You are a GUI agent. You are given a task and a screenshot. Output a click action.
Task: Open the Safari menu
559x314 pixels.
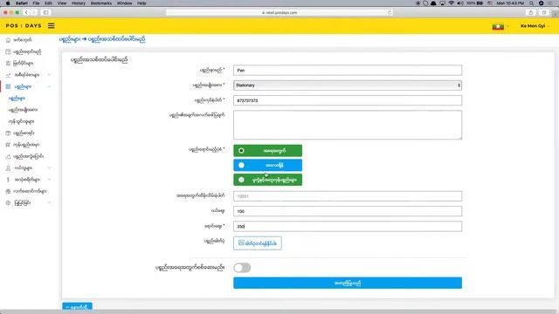pos(22,3)
